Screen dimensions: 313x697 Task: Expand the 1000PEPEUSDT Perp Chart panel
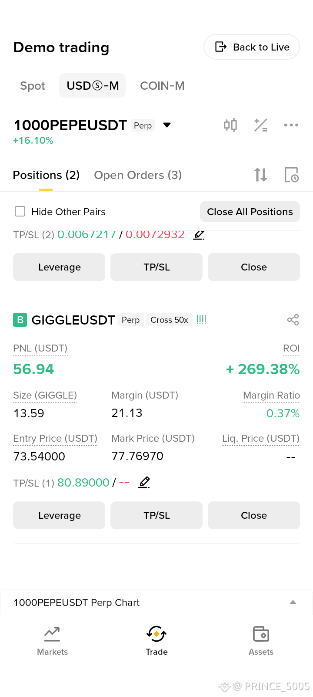coord(156,602)
